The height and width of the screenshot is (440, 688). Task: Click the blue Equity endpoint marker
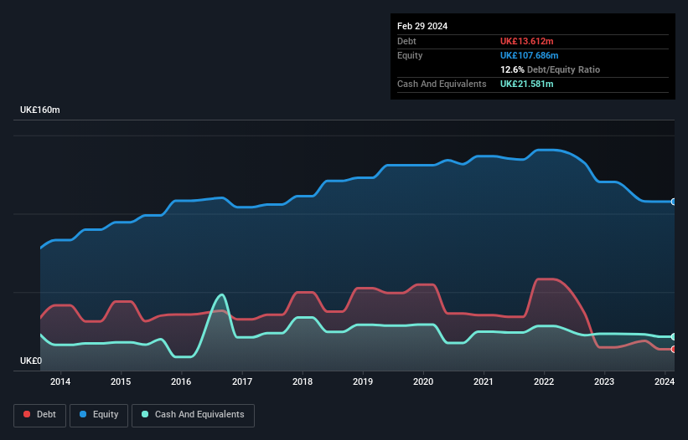click(674, 202)
